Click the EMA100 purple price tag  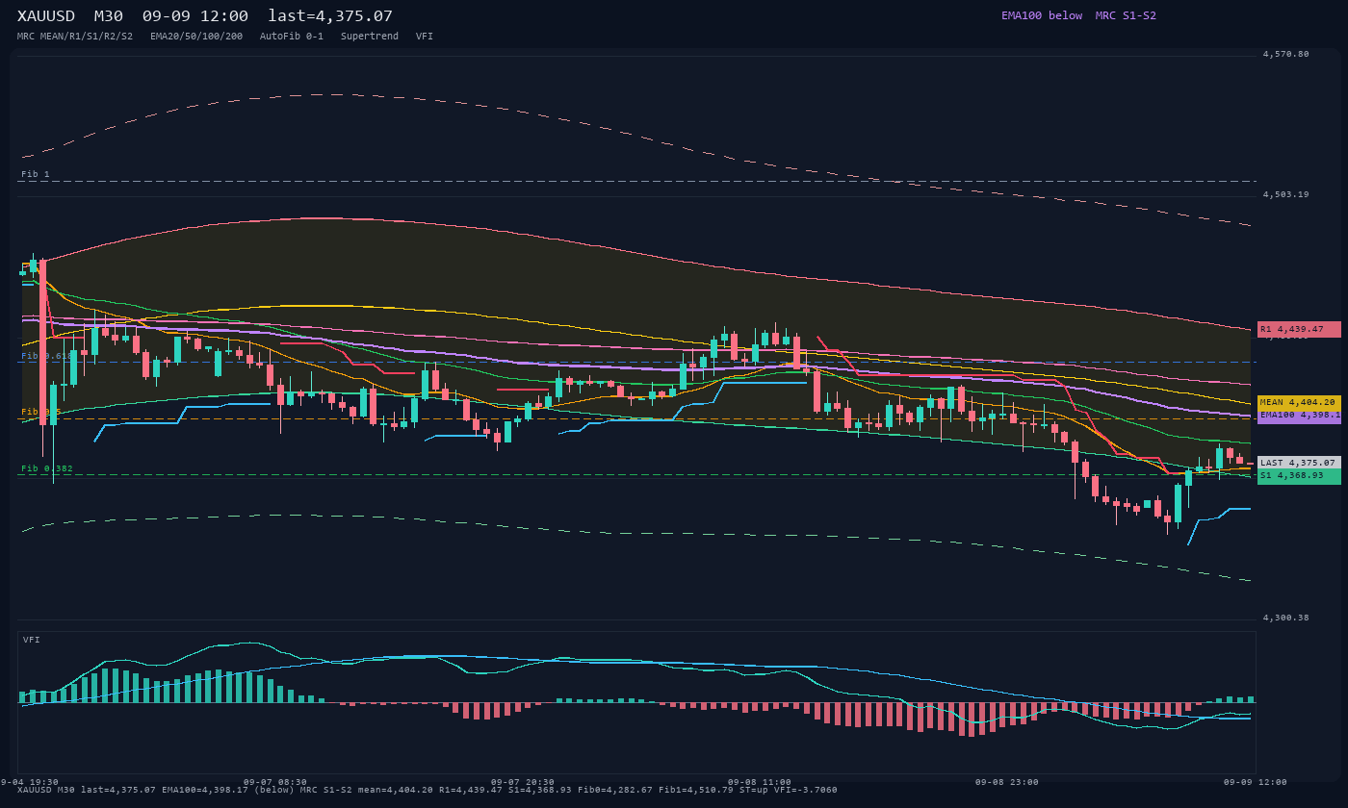[x=1299, y=416]
